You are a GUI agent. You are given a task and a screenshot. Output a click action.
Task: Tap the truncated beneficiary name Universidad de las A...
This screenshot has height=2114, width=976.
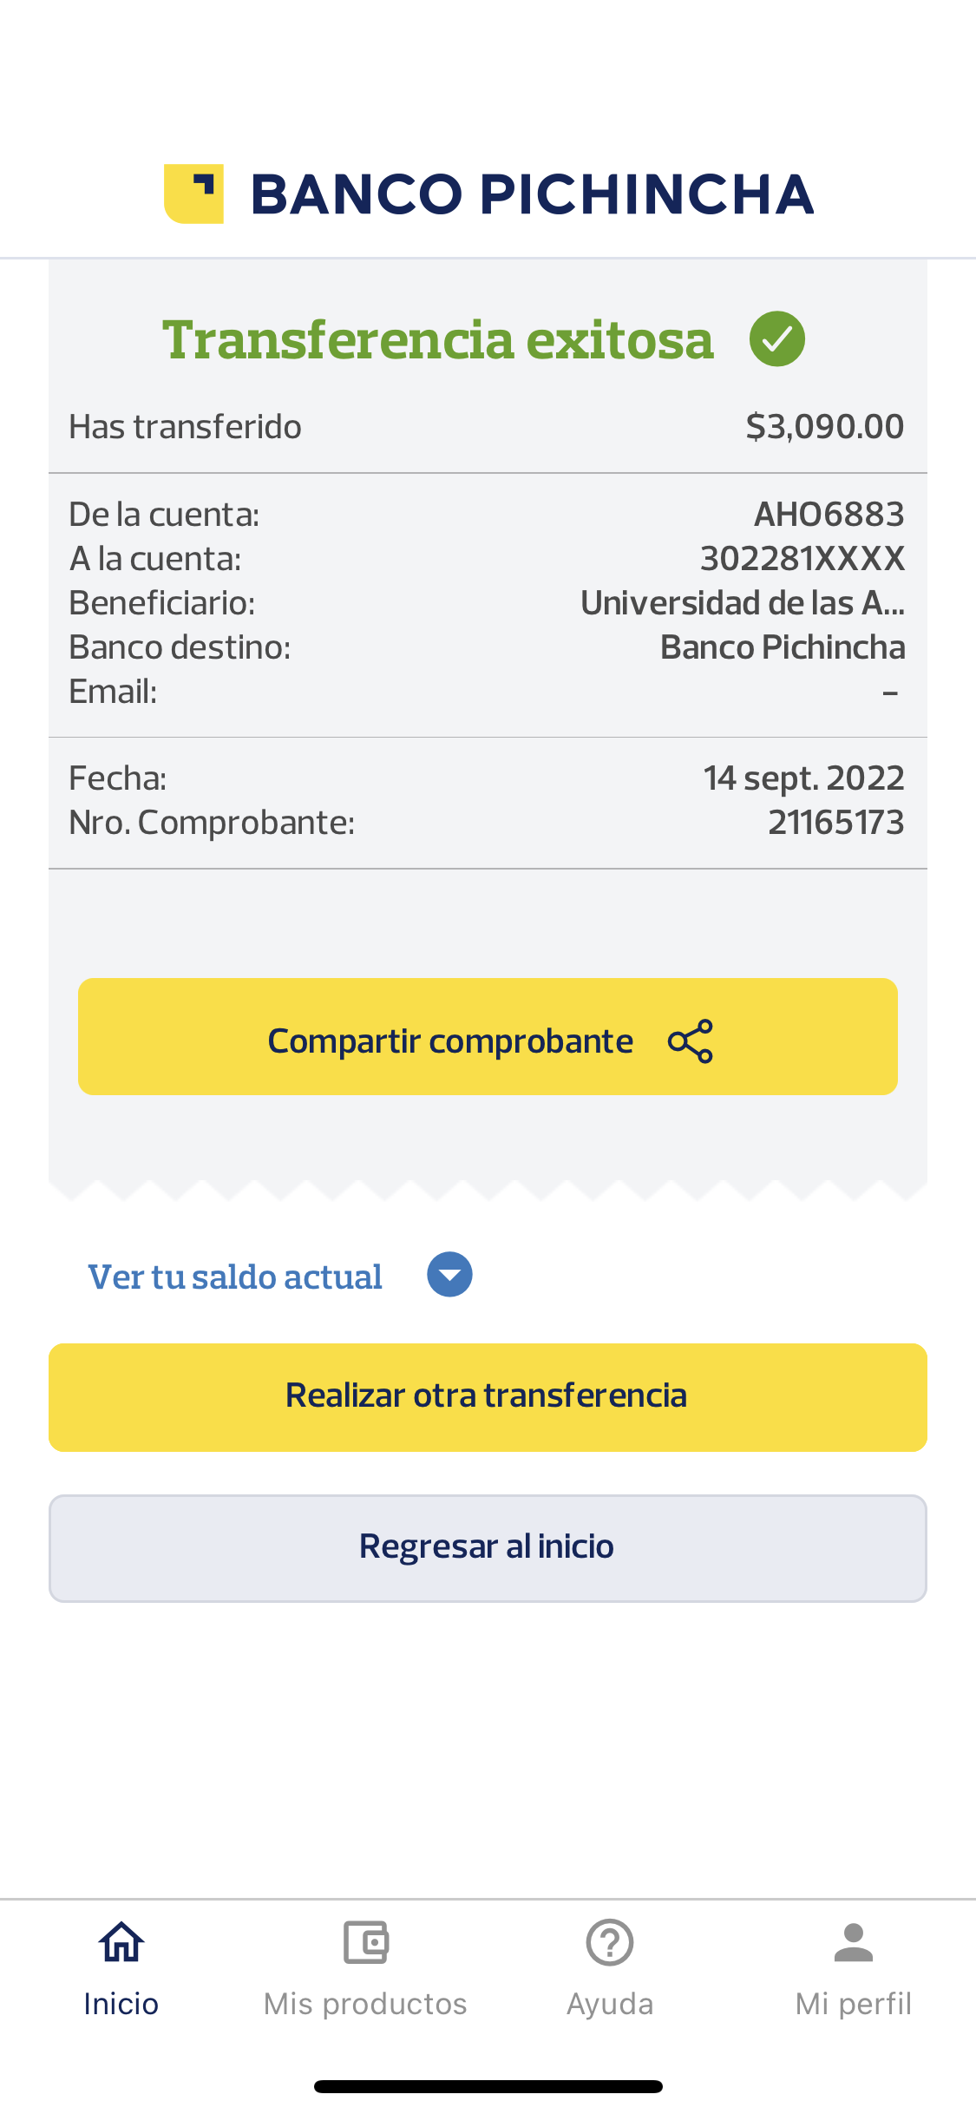(743, 603)
